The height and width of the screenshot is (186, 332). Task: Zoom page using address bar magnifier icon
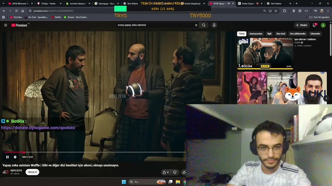(x=265, y=11)
